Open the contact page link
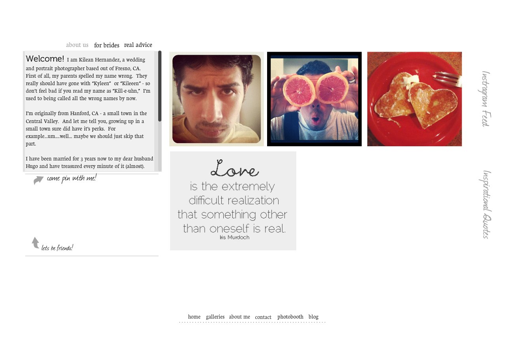This screenshot has height=341, width=505. [263, 317]
